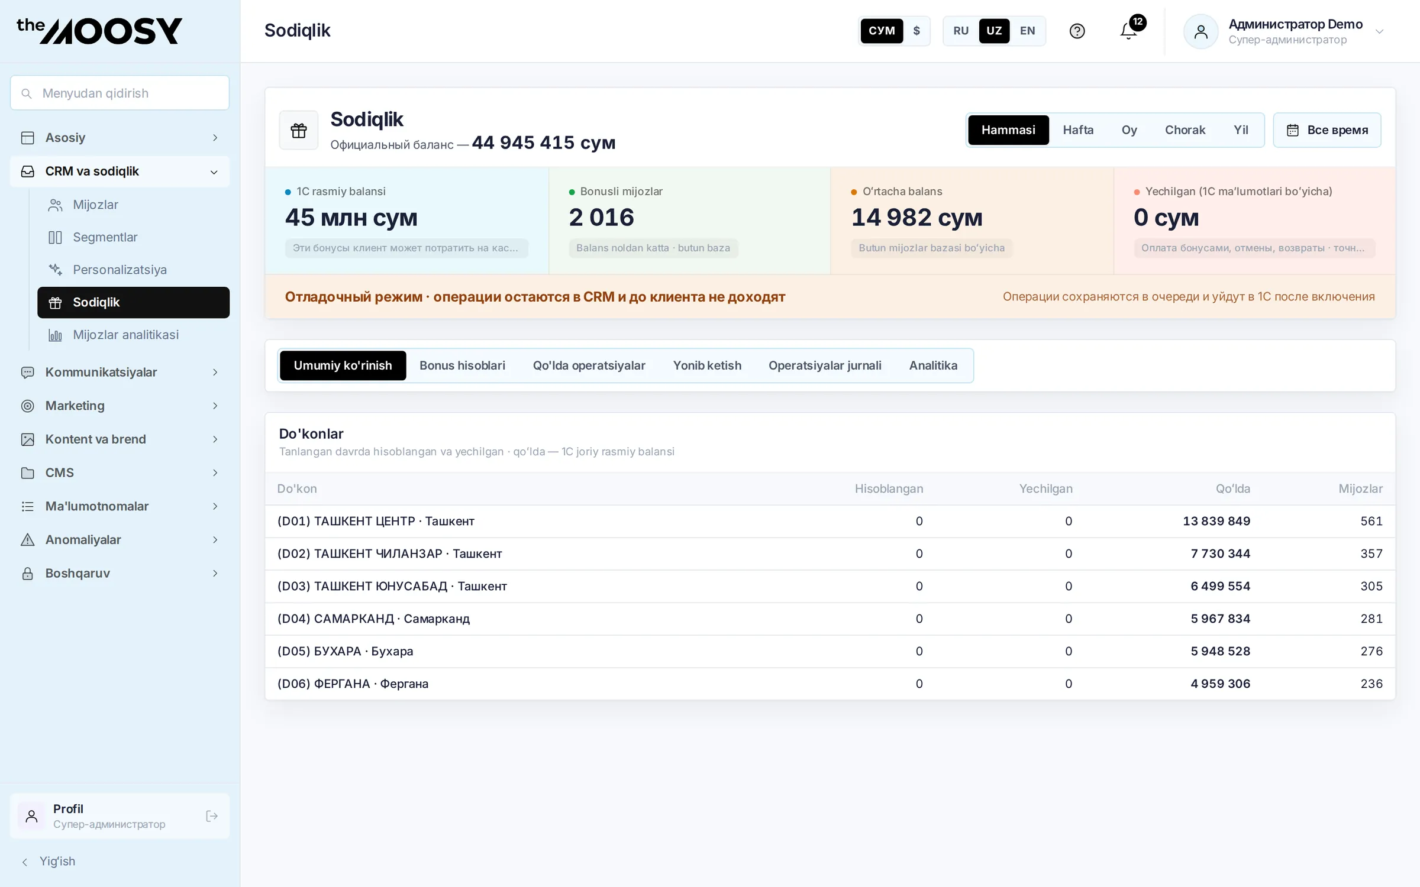Screen dimensions: 1420x887
Task: Click the 13 839 849 balance value
Action: coord(1216,521)
